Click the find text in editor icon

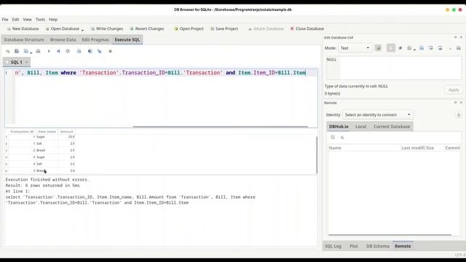pyautogui.click(x=90, y=51)
